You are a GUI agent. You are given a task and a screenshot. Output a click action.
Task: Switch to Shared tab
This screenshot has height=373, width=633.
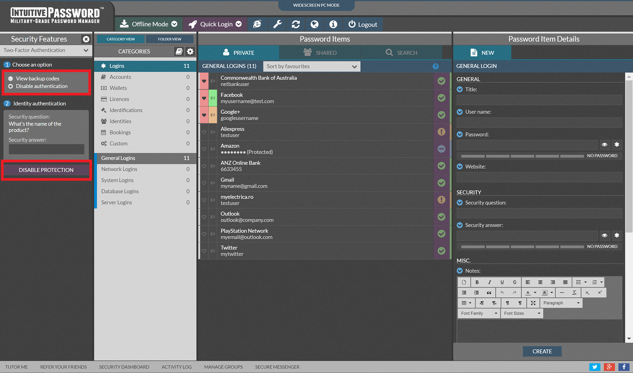[x=320, y=53]
